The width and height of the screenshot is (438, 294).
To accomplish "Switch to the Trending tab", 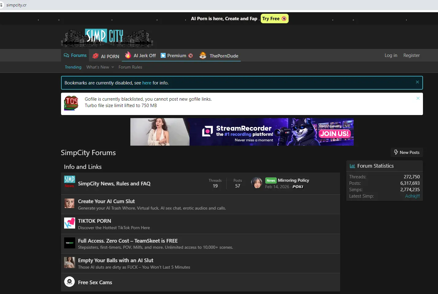I will pos(73,67).
